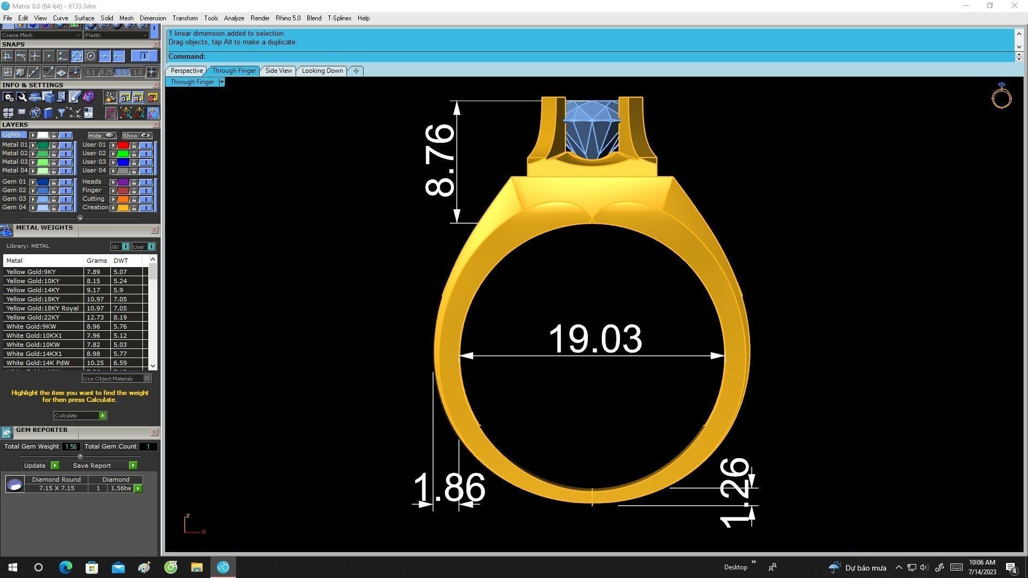Viewport: 1028px width, 578px height.
Task: Click the ring icon in viewport corner
Action: coord(1002,96)
